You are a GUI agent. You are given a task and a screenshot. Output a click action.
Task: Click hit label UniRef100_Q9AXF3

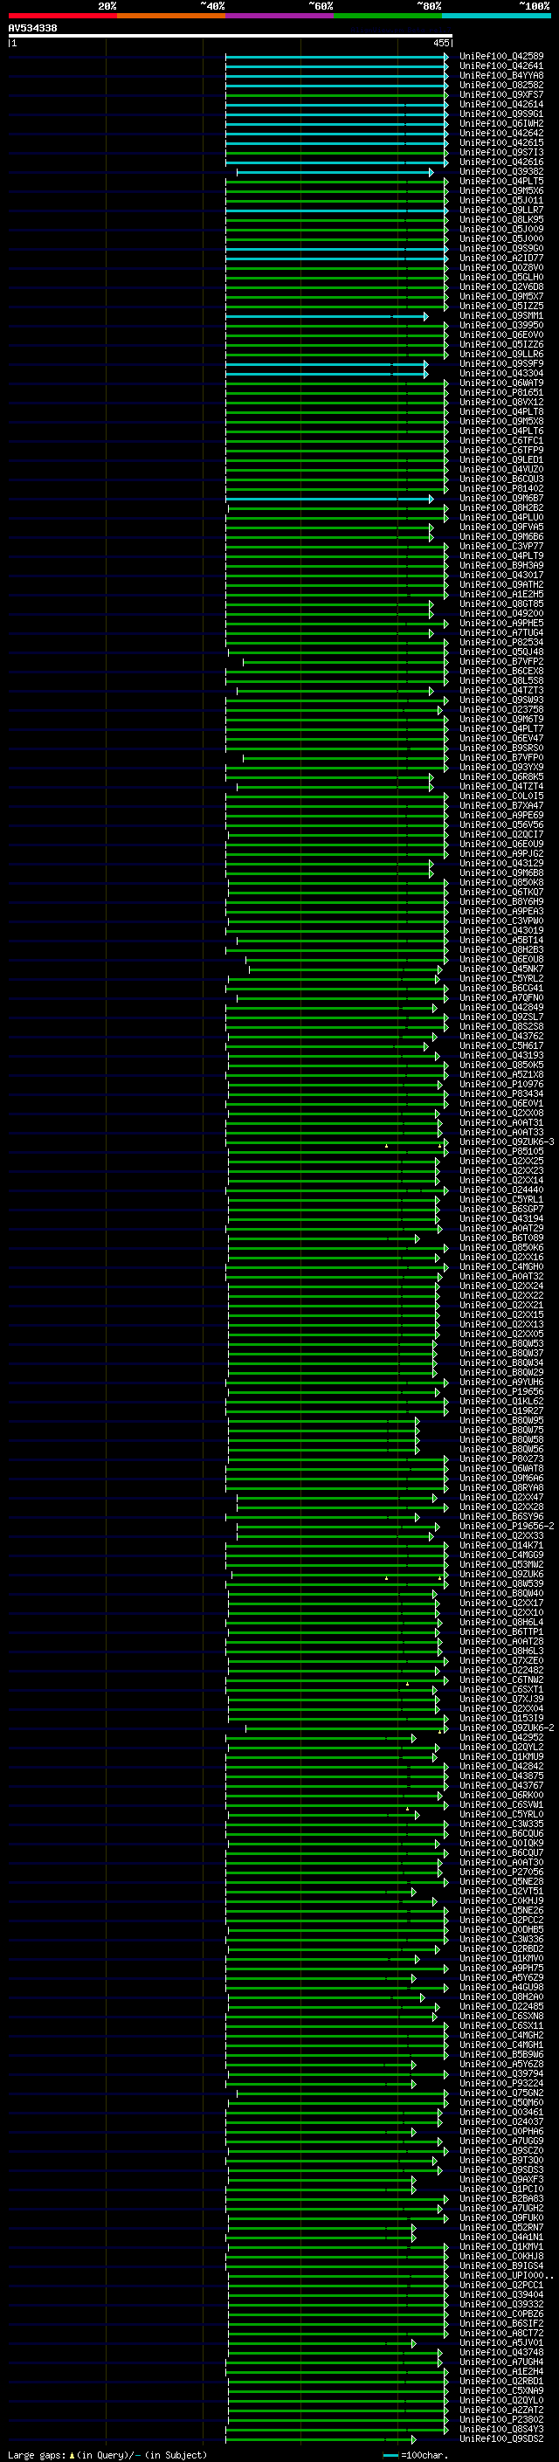tap(500, 2179)
